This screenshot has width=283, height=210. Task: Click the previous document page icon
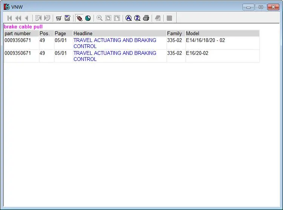click(x=38, y=18)
